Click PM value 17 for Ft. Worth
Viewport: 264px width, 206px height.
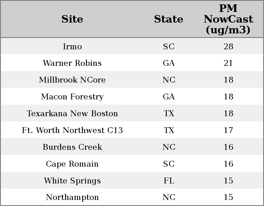coord(228,130)
